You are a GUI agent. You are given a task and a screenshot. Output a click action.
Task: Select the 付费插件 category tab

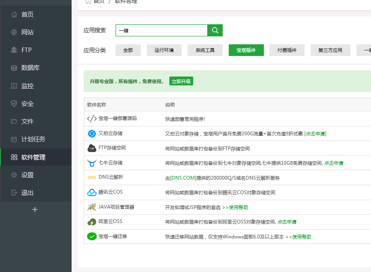[287, 50]
